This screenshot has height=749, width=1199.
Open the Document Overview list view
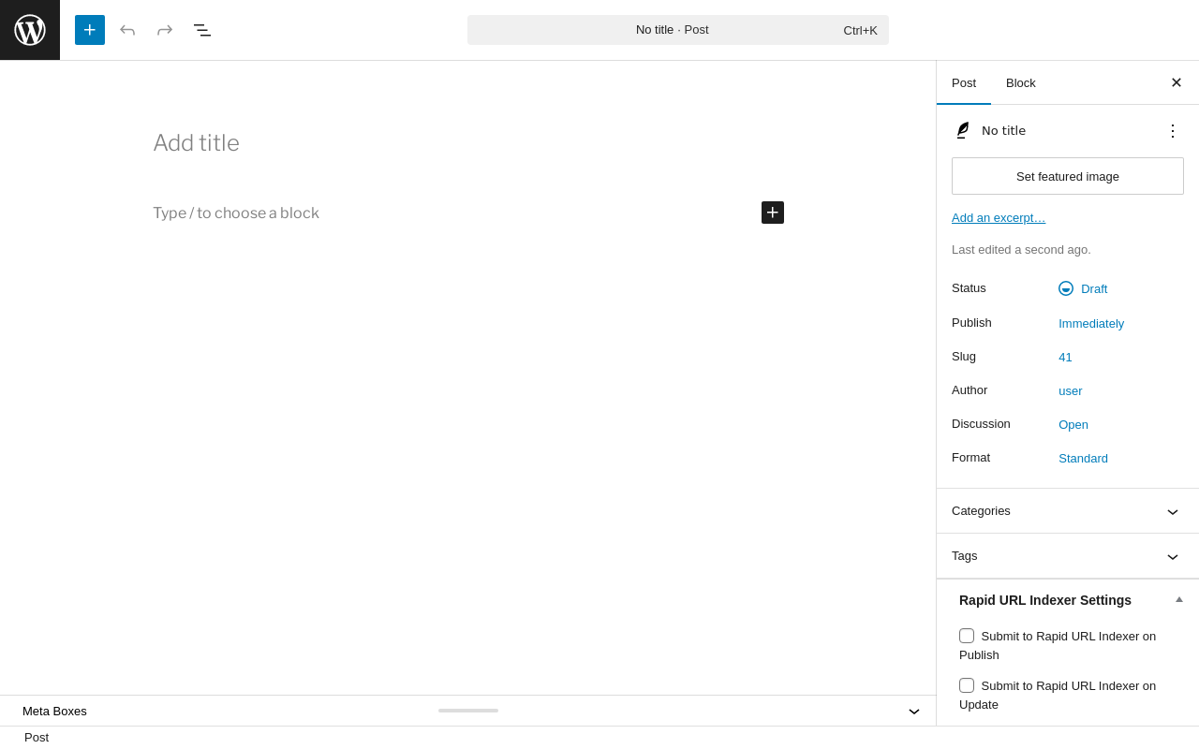pos(202,30)
